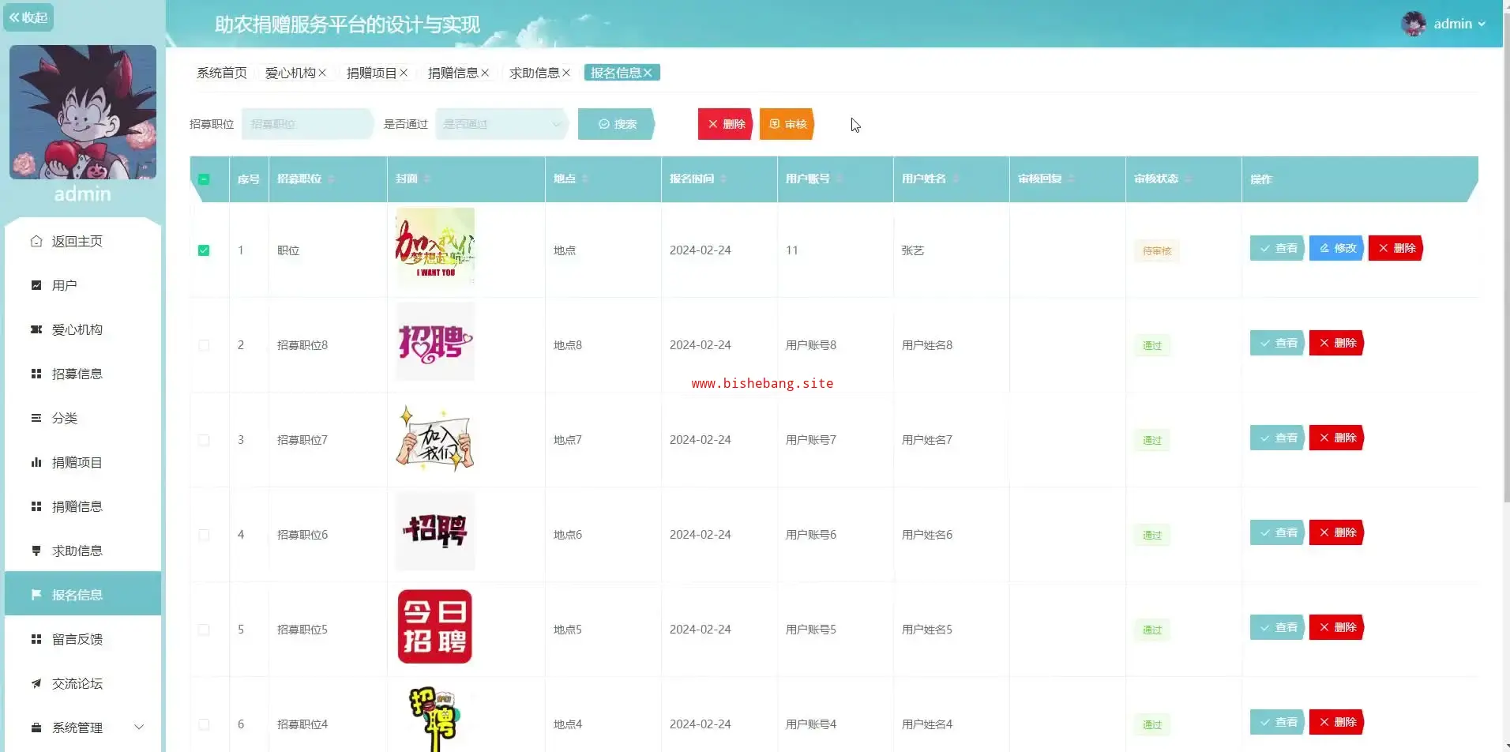Click the 留言反馈 grid icon in sidebar
Screen dimensions: 1510x752
pyautogui.click(x=36, y=639)
